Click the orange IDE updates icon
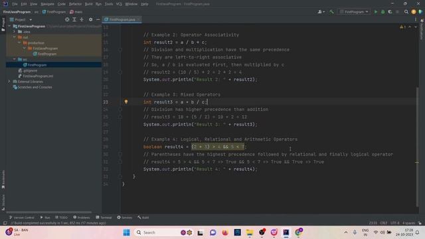The image size is (425, 239). (x=414, y=12)
